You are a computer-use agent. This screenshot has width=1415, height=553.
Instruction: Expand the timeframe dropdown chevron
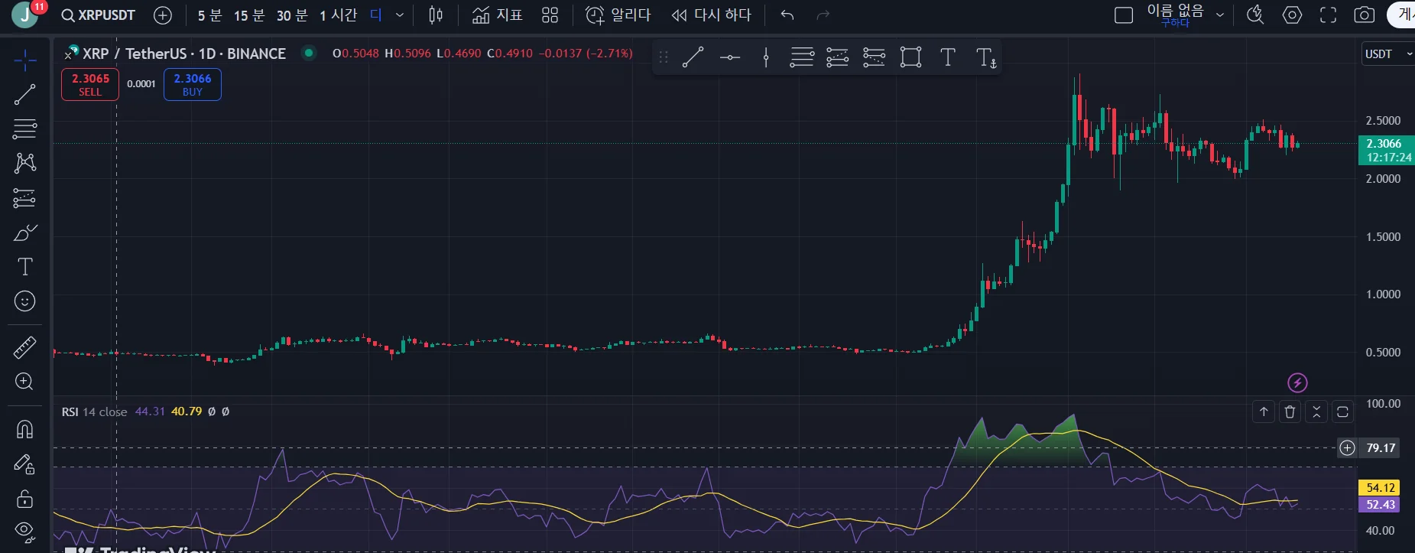[399, 15]
